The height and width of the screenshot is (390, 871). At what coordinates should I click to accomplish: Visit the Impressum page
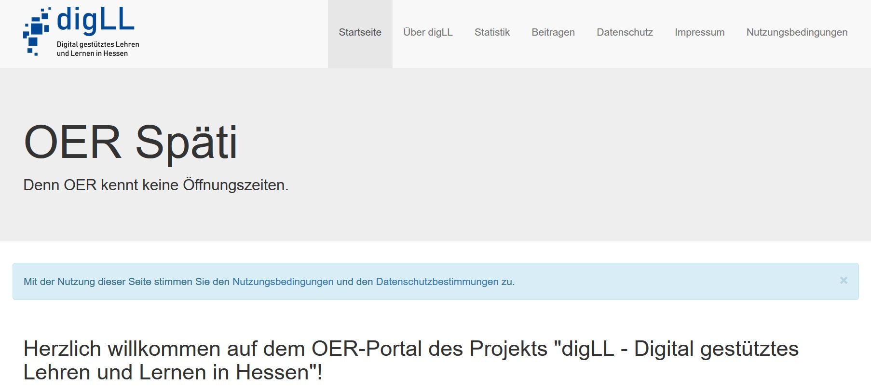(x=699, y=32)
